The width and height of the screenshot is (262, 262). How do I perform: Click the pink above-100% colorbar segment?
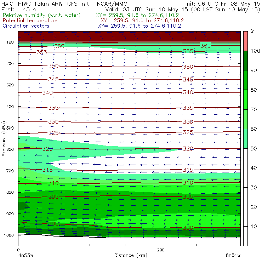(245, 41)
